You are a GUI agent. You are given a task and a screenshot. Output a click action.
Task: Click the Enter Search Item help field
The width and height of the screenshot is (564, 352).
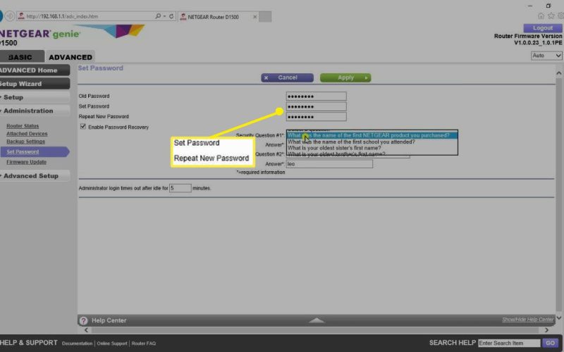(509, 343)
